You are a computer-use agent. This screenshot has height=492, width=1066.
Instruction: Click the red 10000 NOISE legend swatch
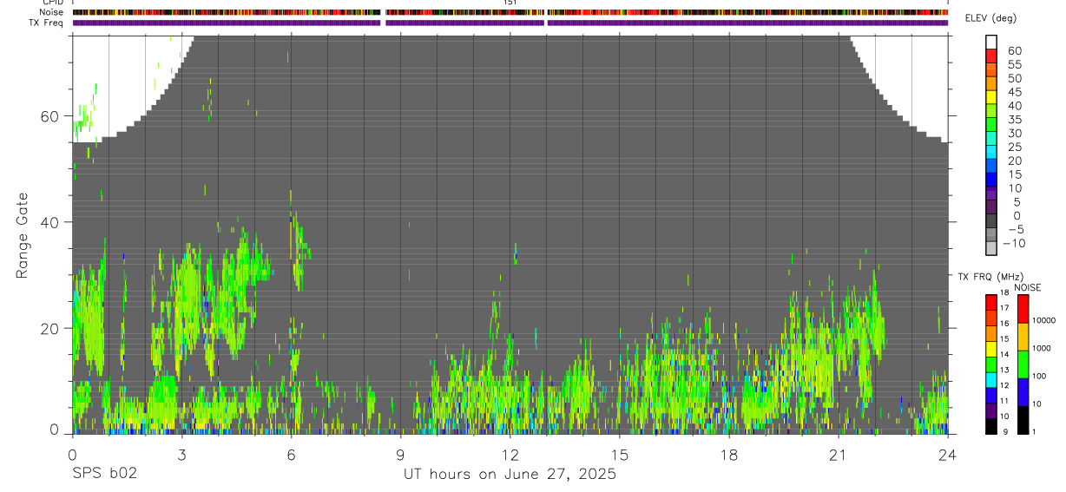point(1023,309)
